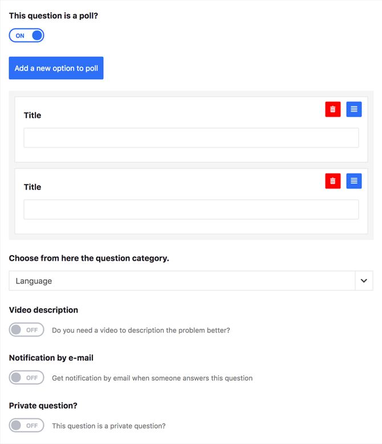Click reorder handle of first poll option
Screen dimensions: 382x444
354,109
